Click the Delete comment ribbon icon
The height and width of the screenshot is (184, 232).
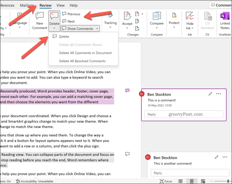(54, 16)
